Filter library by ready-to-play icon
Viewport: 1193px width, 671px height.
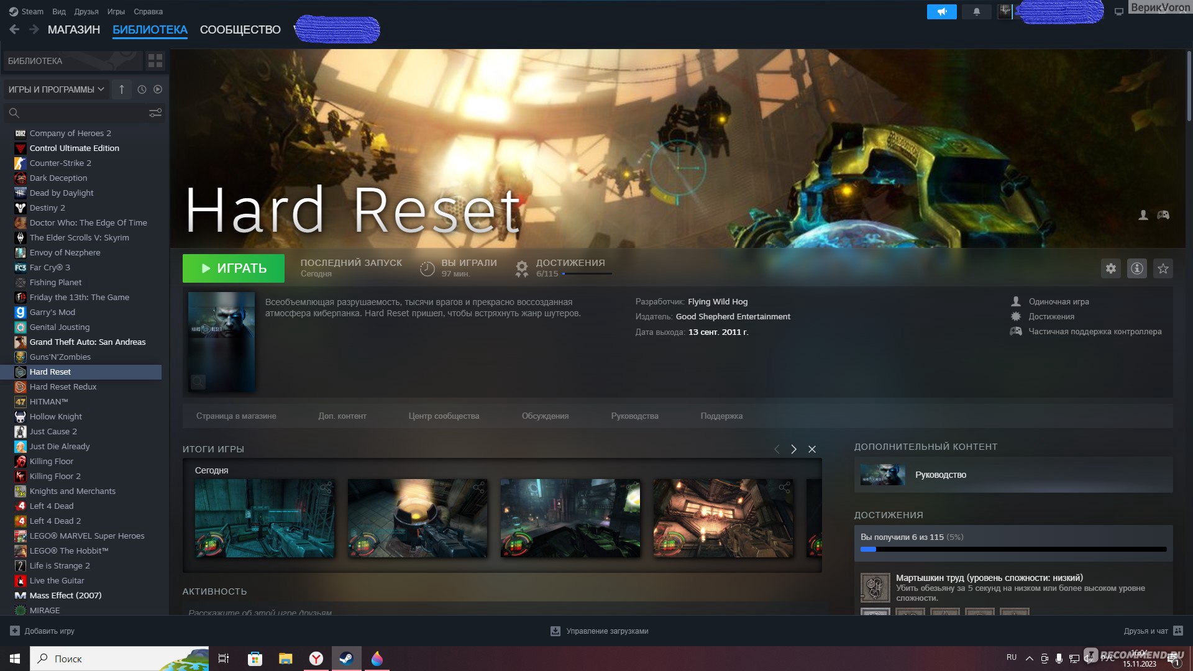pyautogui.click(x=158, y=89)
